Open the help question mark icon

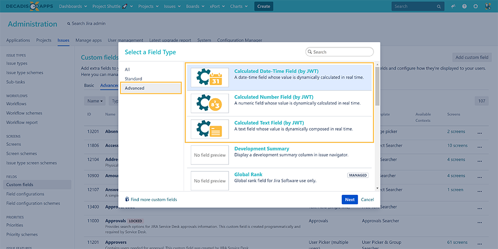pos(464,6)
